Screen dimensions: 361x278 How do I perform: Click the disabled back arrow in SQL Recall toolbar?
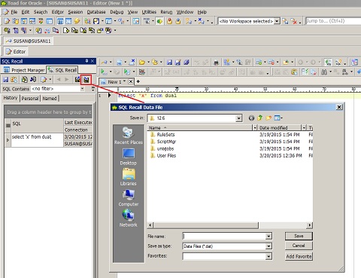(59, 80)
